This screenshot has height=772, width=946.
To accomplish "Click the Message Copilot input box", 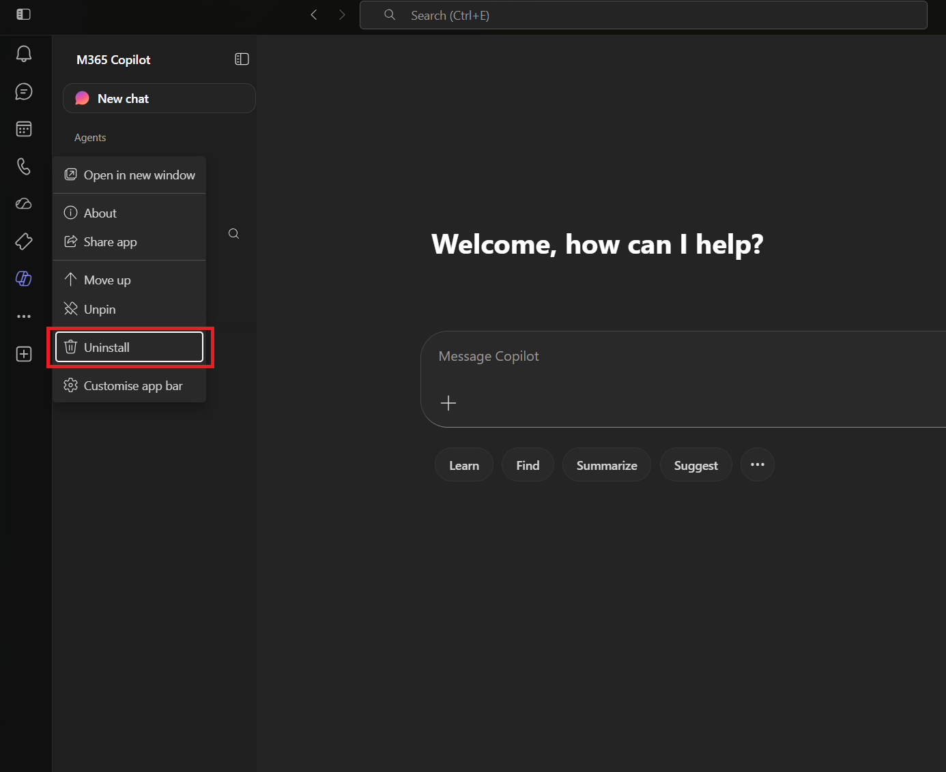I will (x=683, y=379).
